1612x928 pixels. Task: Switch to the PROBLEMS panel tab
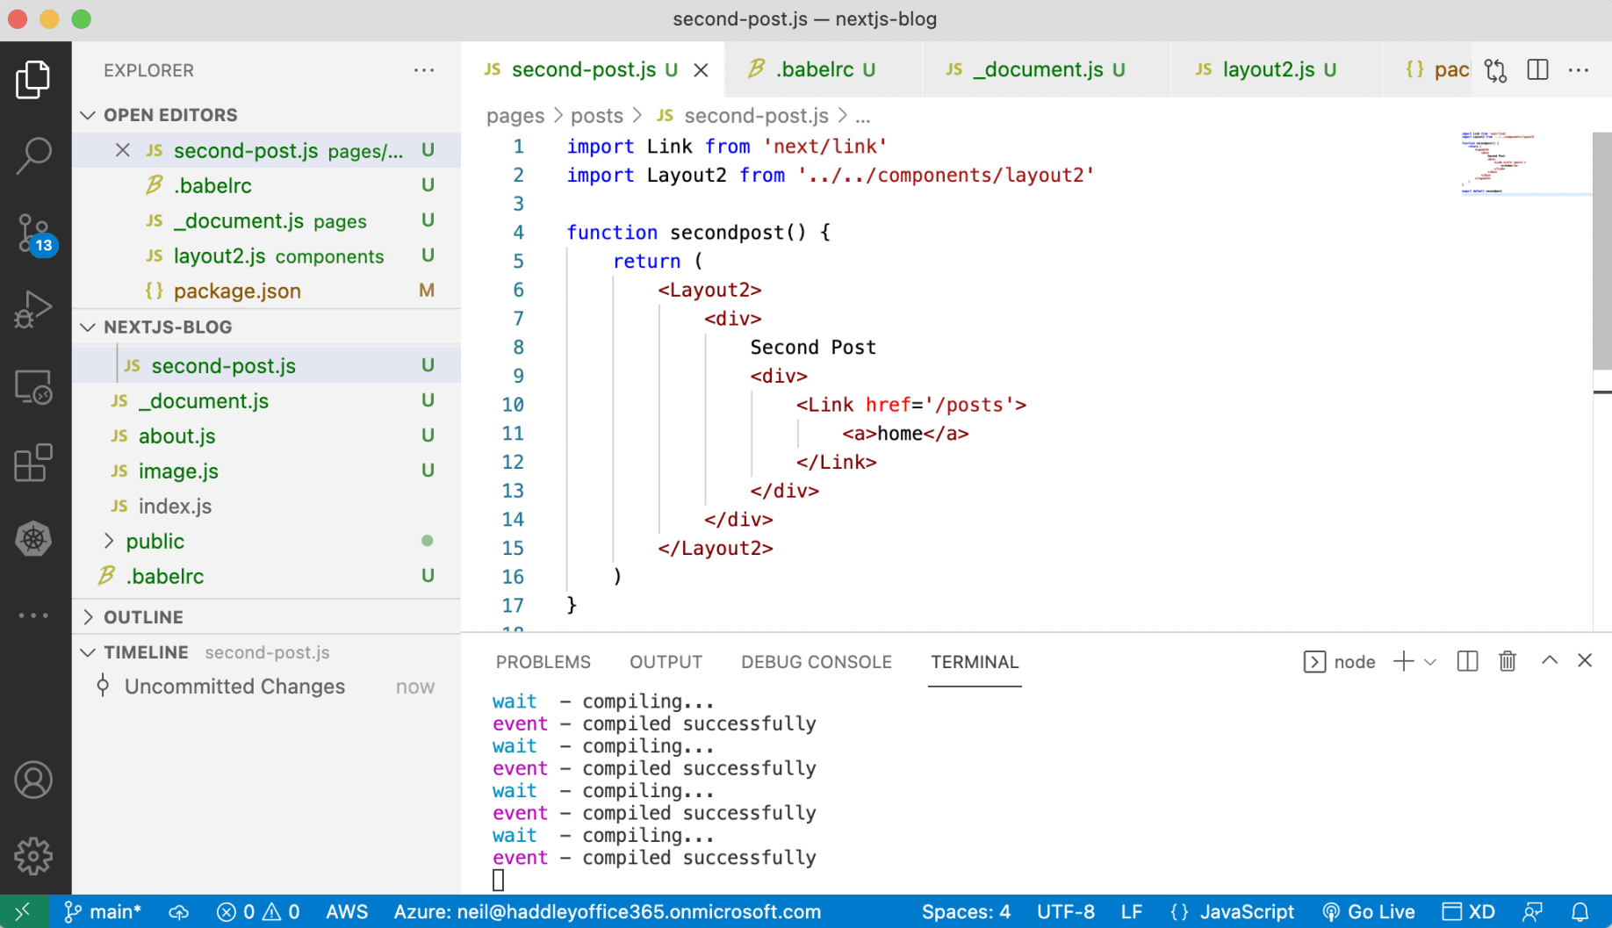pyautogui.click(x=543, y=662)
